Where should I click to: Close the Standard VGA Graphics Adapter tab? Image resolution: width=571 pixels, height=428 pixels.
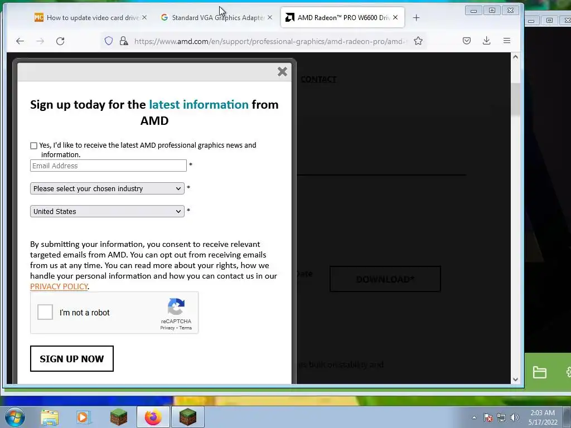click(269, 17)
